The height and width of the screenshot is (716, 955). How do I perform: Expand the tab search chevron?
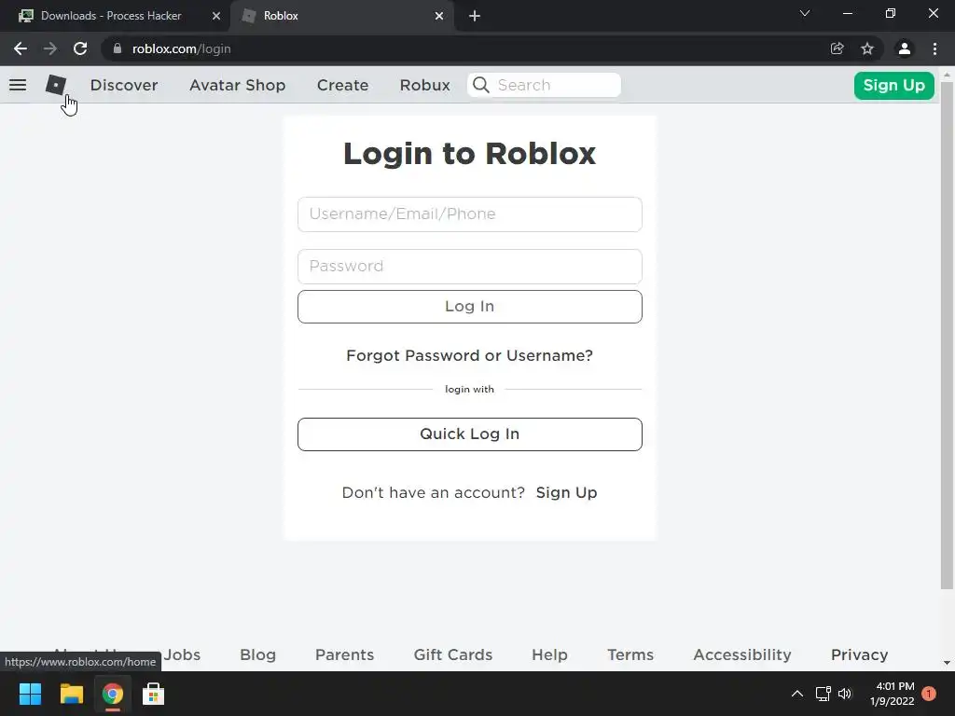805,13
